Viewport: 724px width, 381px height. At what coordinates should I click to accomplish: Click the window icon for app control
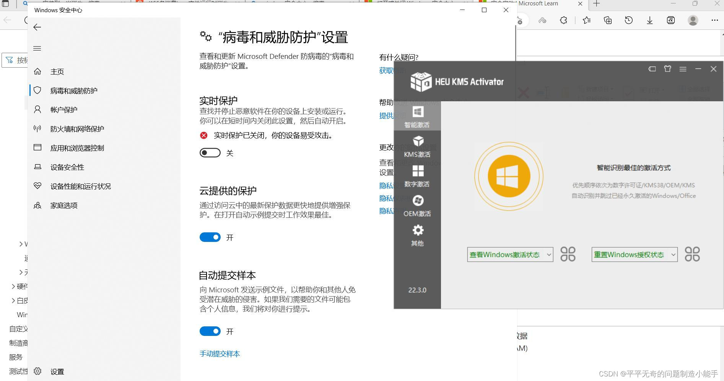(x=37, y=148)
